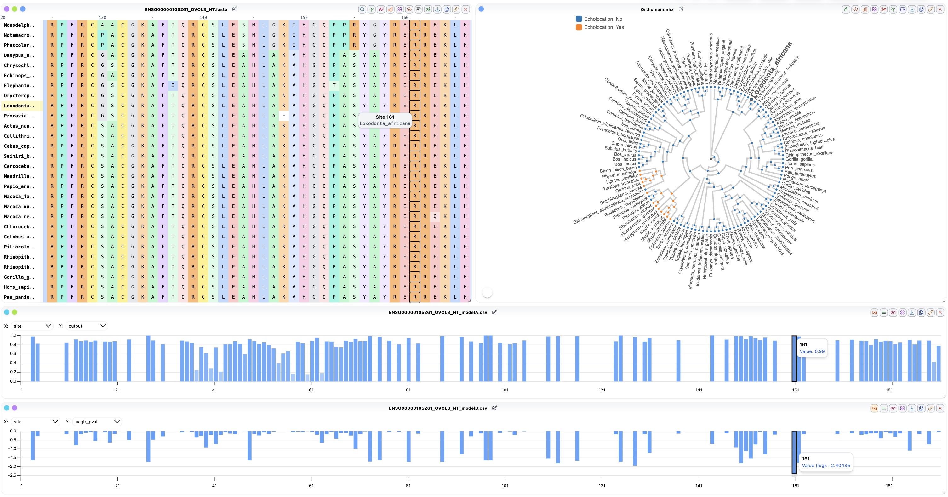Select Loxodonta sequence row label
Screen dimensions: 948x497
click(x=19, y=106)
